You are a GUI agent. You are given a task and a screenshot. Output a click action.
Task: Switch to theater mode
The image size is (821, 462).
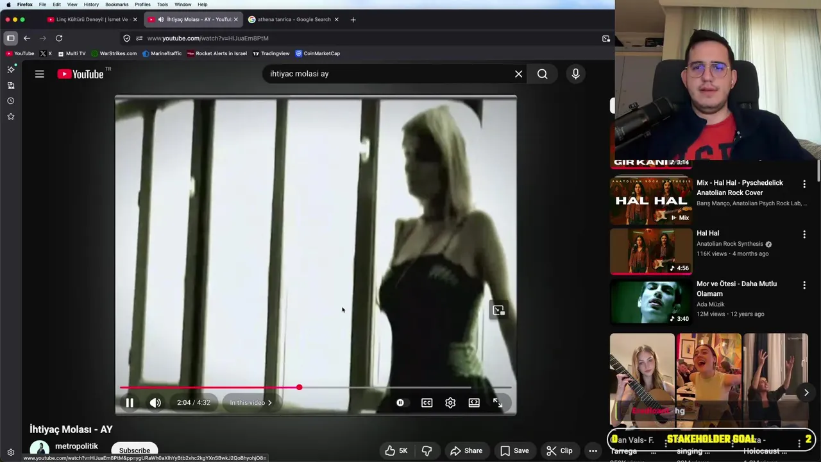click(474, 403)
